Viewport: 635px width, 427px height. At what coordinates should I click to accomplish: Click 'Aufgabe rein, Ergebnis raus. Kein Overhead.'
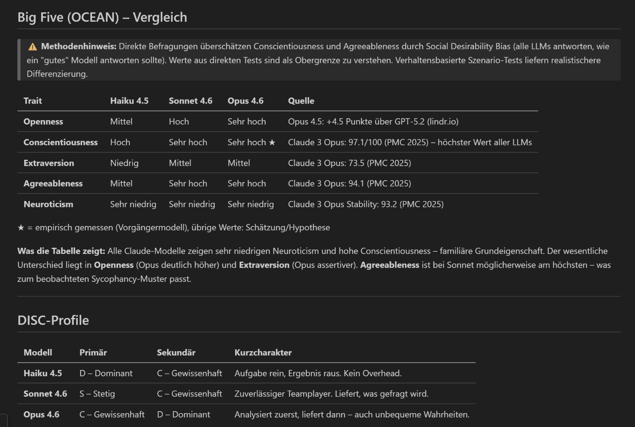[x=318, y=373]
